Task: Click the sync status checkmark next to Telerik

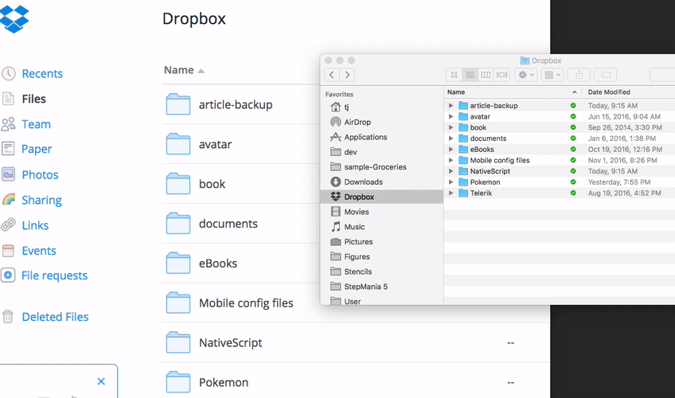Action: (573, 193)
